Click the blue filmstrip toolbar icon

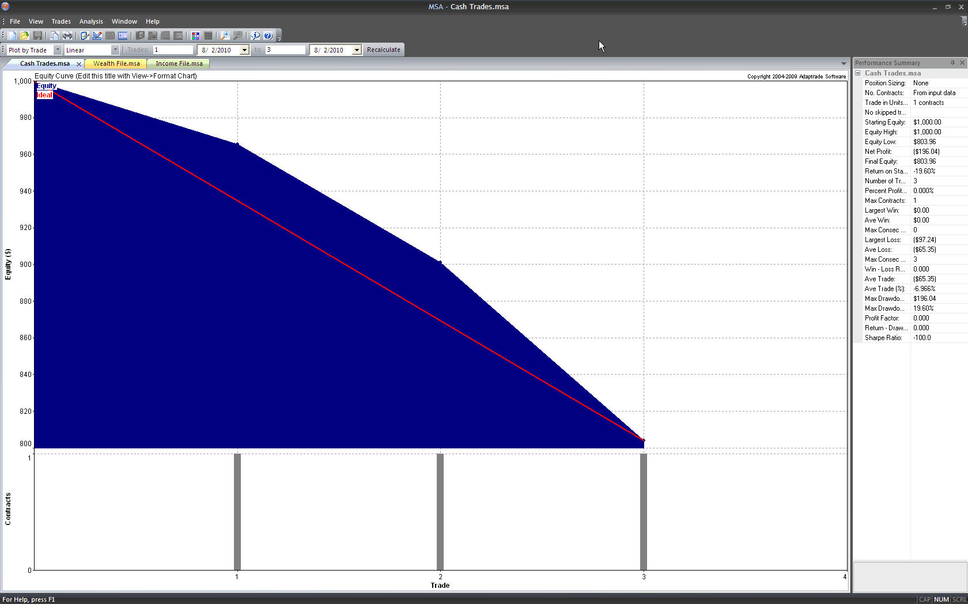tap(123, 36)
